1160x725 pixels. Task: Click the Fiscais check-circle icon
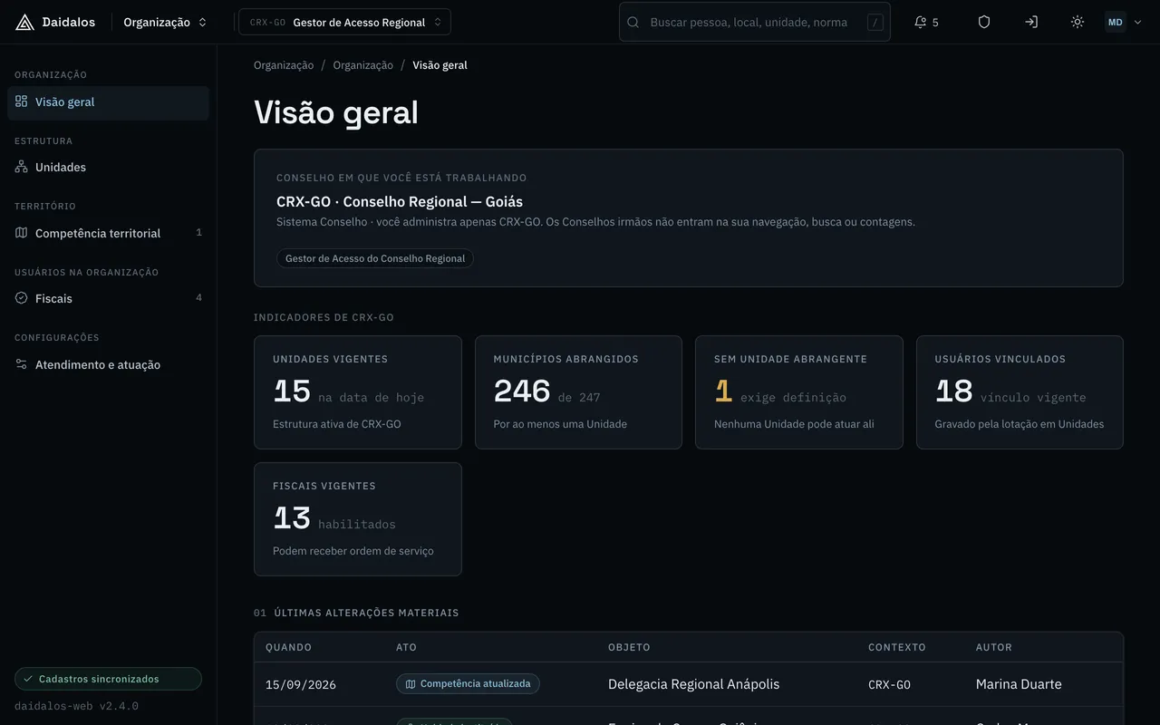pos(21,298)
